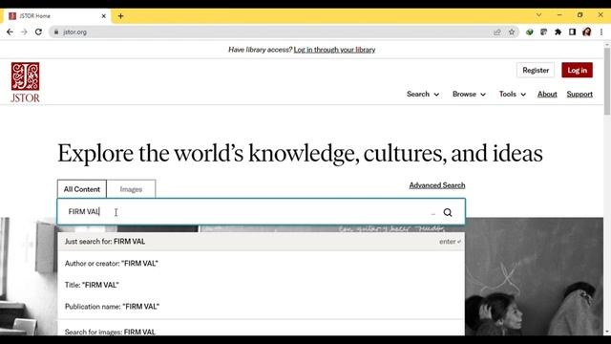
Task: Reload the JSTOR page
Action: click(38, 32)
